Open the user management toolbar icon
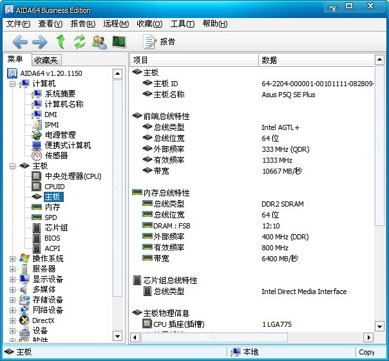Image resolution: width=389 pixels, height=361 pixels. [99, 42]
